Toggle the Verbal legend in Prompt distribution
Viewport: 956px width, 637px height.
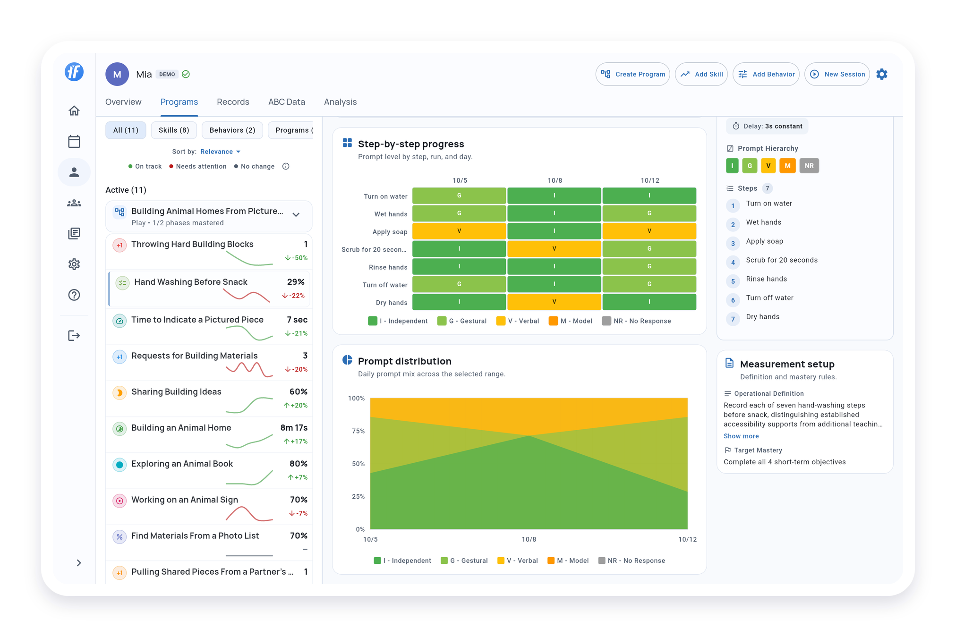coord(518,561)
